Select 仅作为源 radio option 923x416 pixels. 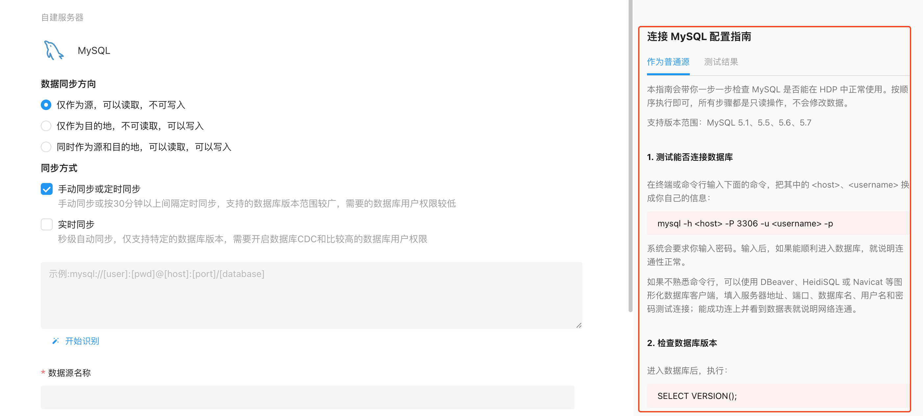pos(46,105)
